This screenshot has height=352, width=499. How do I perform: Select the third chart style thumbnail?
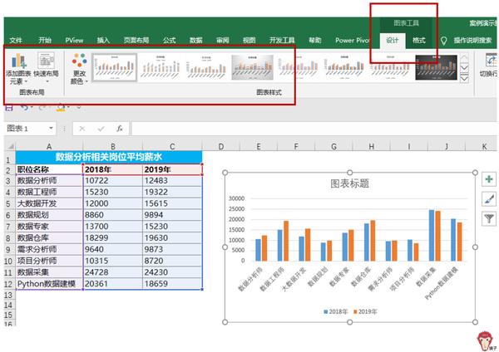coord(206,67)
